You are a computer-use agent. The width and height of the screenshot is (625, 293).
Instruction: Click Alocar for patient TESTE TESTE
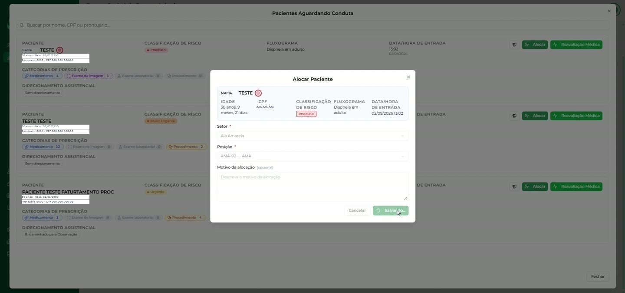point(535,116)
